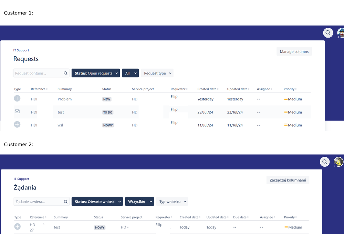The image size is (344, 234).
Task: Open 'test' summary in Customer 2 table
Action: click(x=57, y=227)
